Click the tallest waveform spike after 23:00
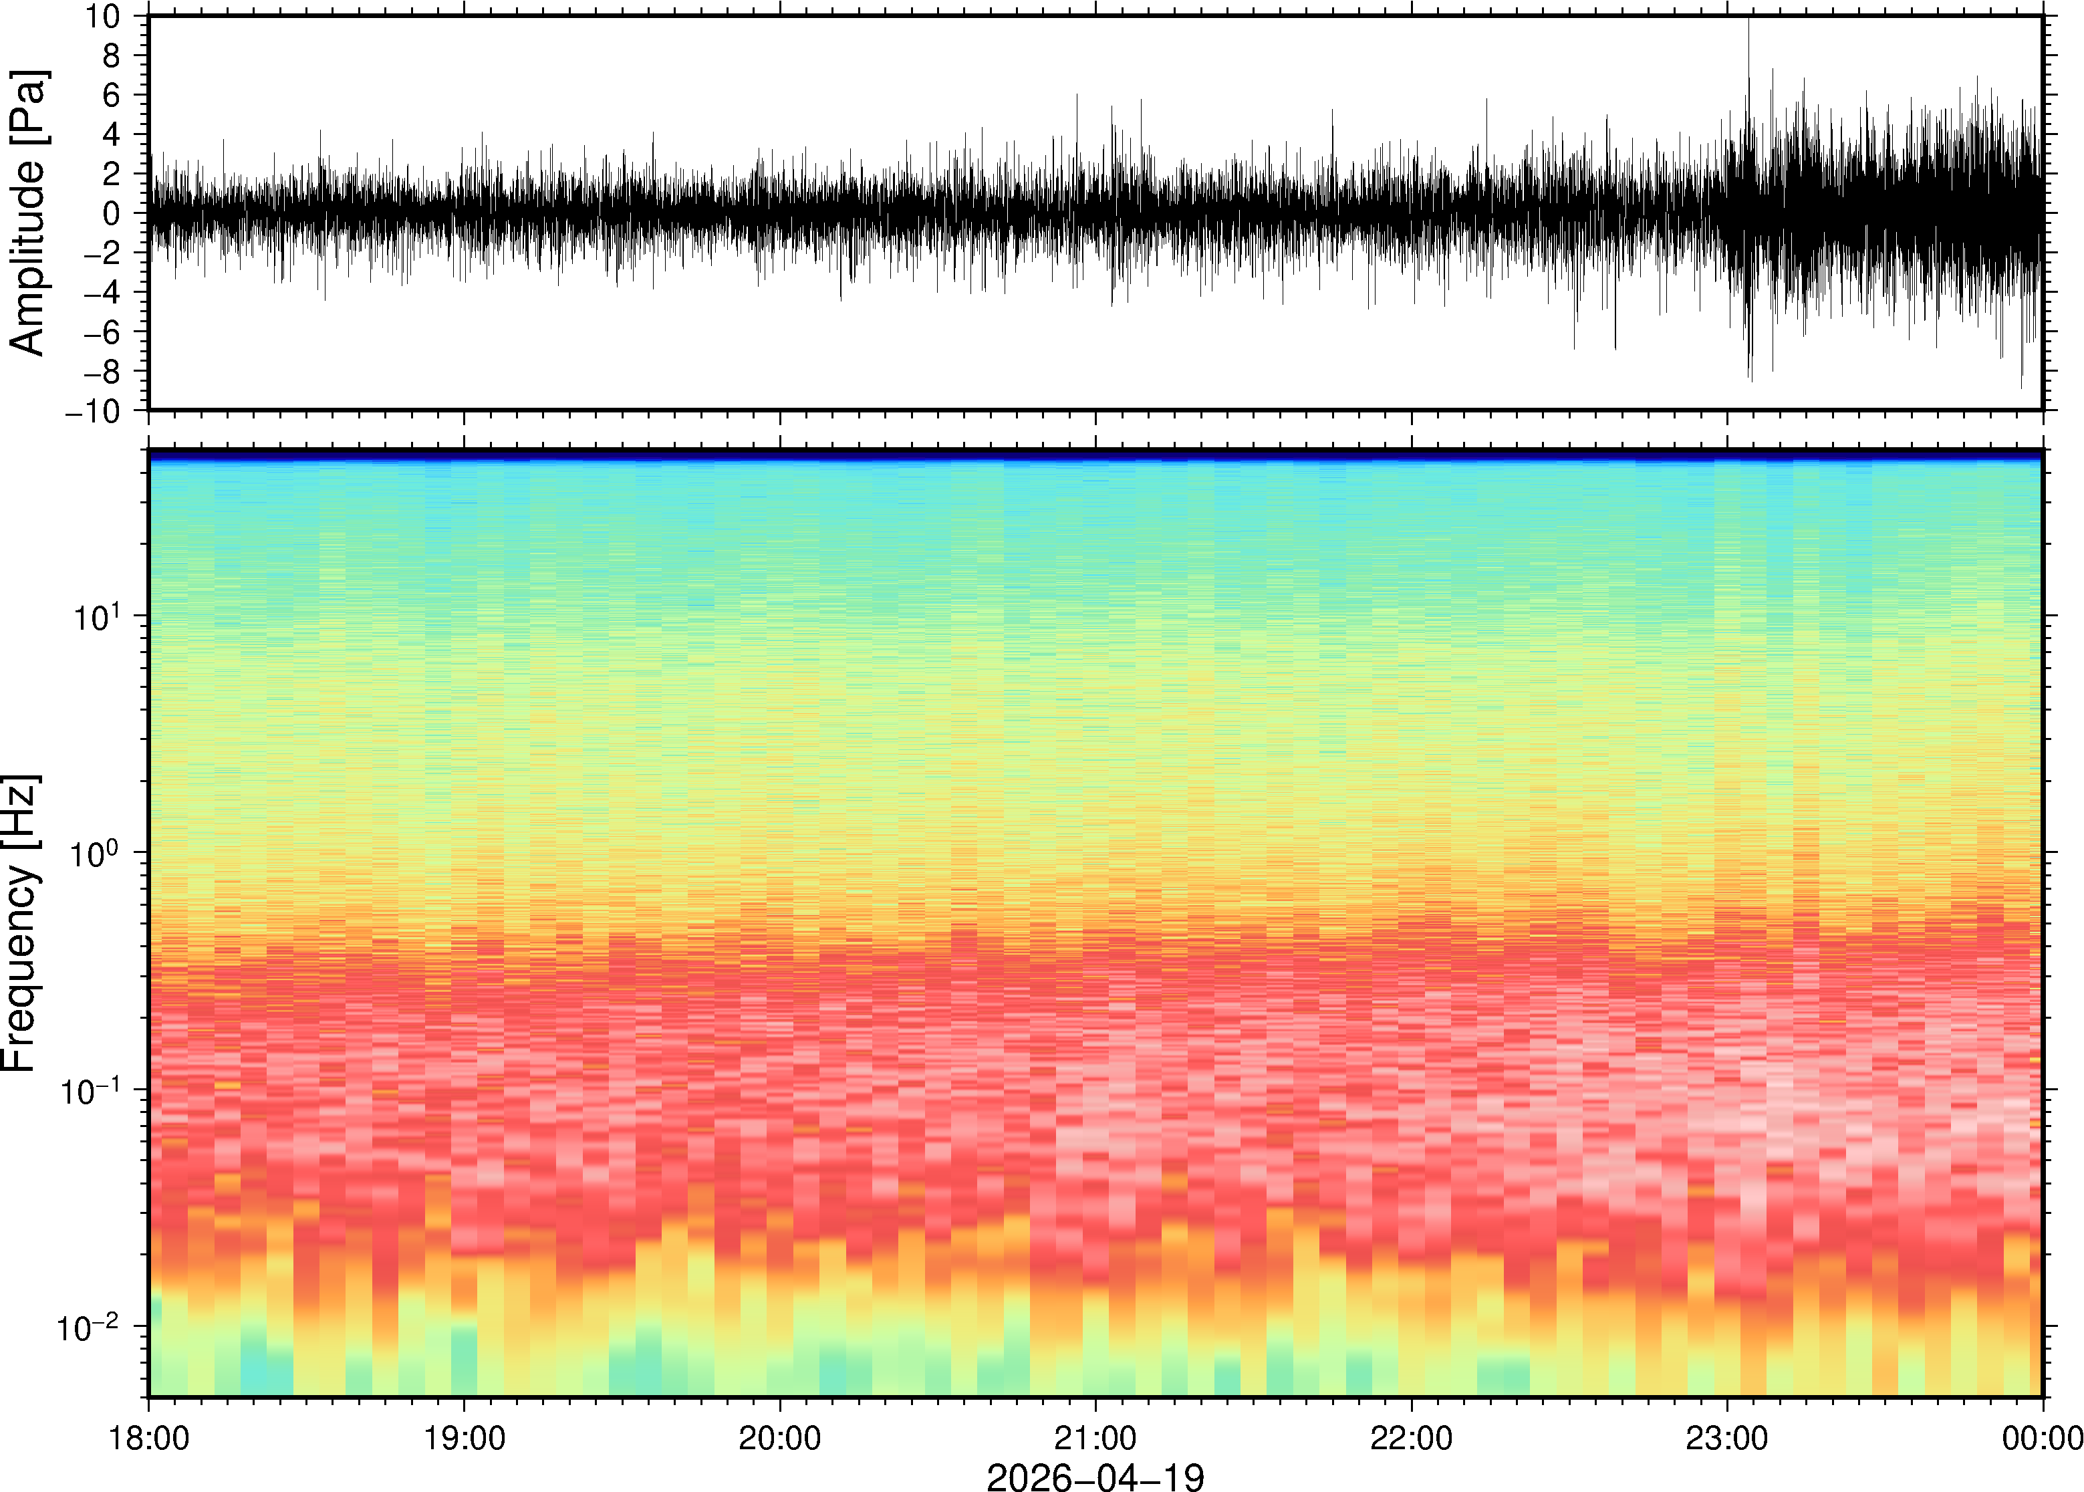 point(1748,55)
